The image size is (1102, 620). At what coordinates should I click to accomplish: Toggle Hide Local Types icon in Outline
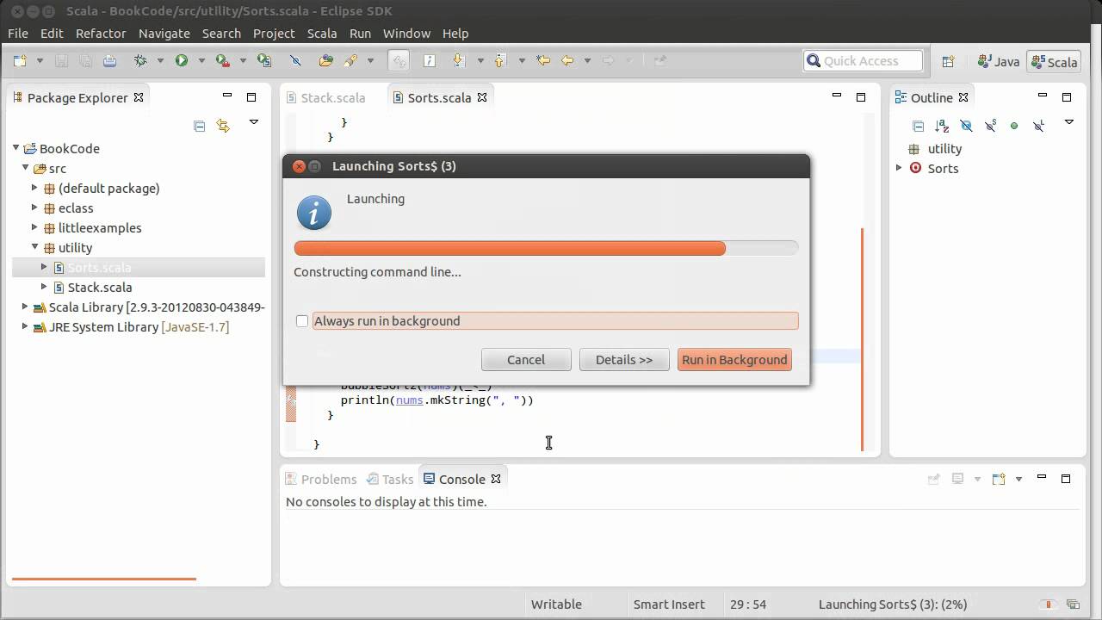pos(1038,126)
